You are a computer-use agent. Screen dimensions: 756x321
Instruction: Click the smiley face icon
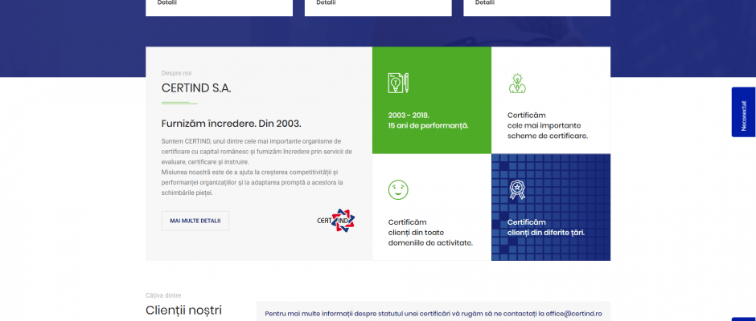398,189
